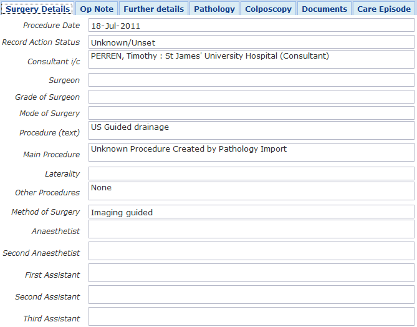Click the Record Action Status field

point(251,42)
